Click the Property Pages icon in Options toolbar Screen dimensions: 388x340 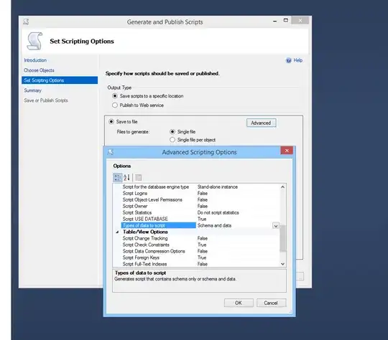[x=139, y=177]
